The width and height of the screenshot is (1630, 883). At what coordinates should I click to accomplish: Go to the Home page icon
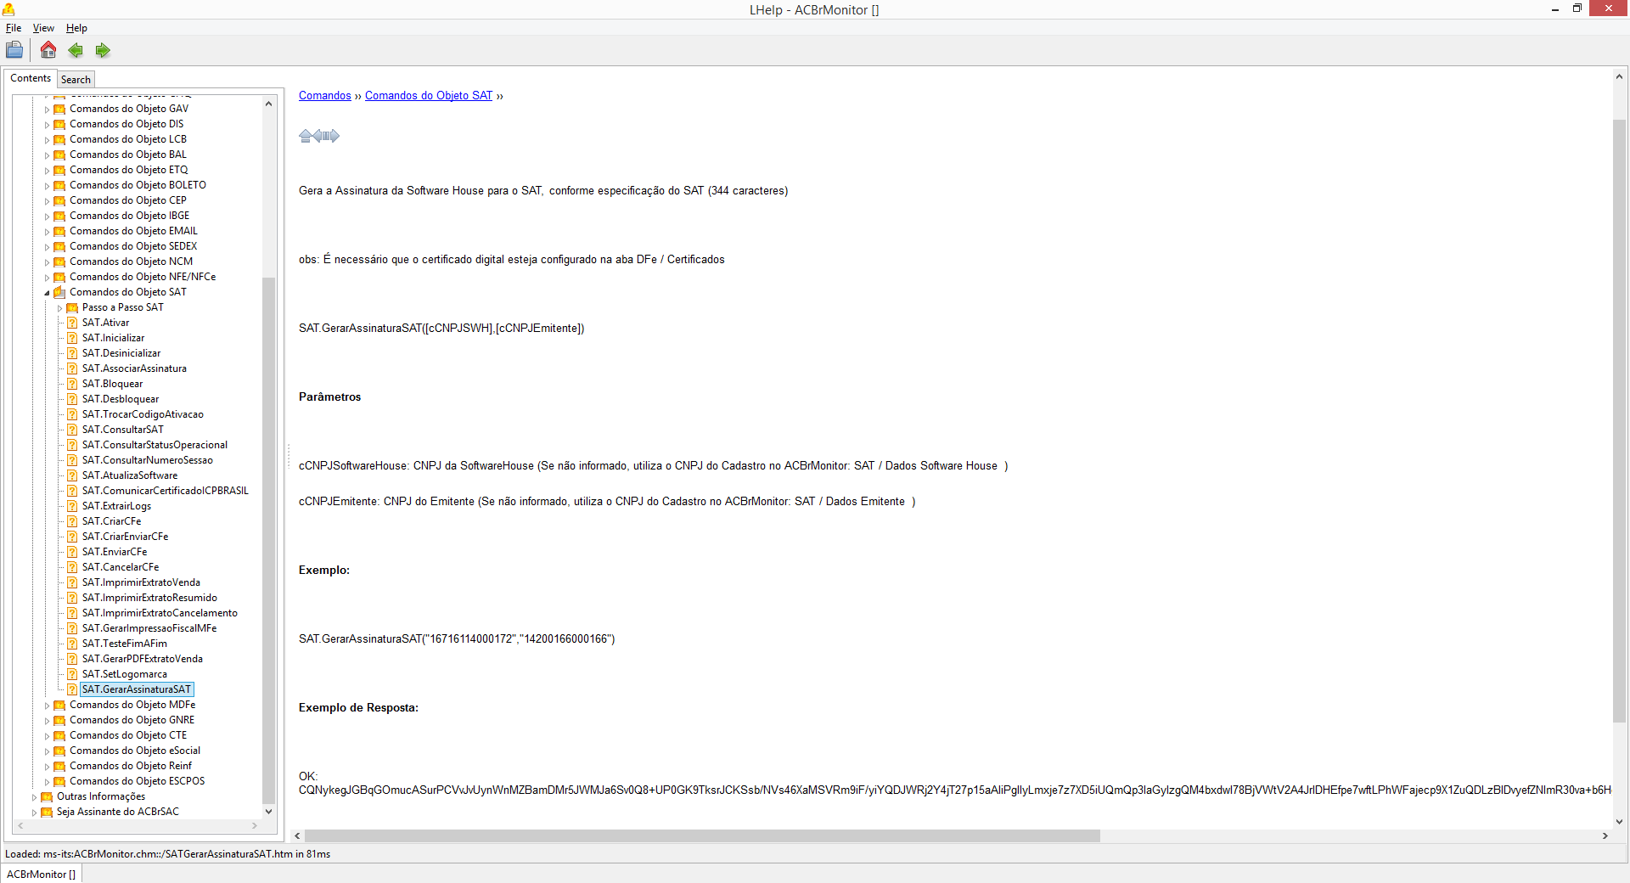(48, 50)
